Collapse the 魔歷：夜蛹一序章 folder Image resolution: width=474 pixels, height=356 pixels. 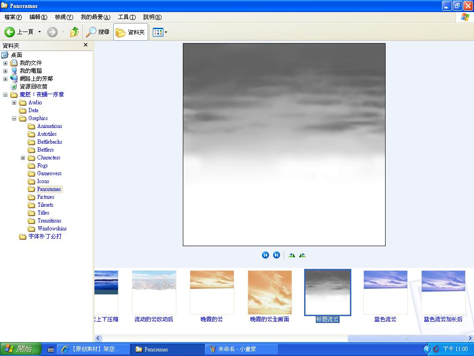click(5, 95)
